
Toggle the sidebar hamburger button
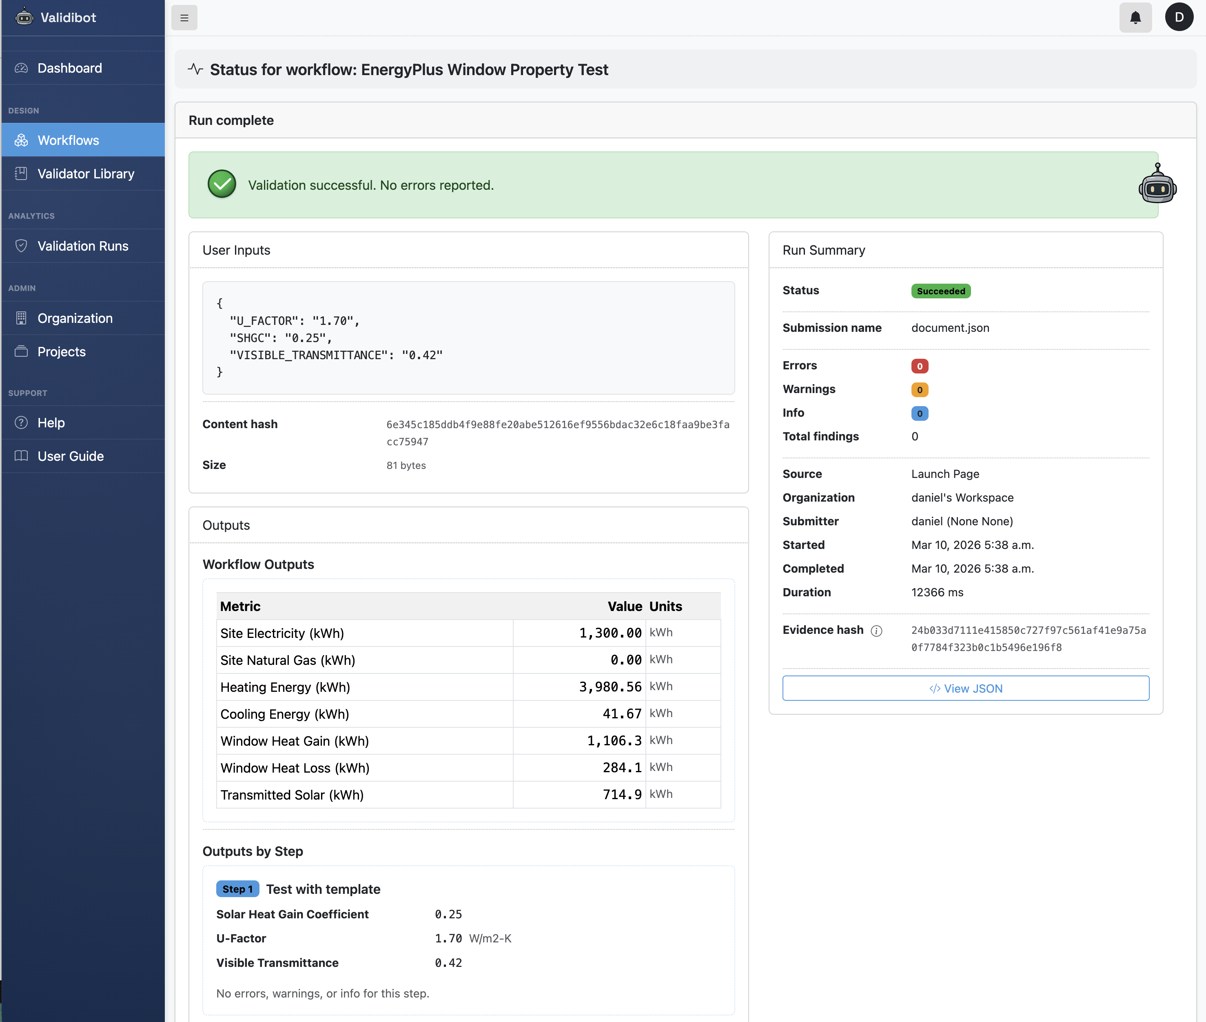pos(184,18)
